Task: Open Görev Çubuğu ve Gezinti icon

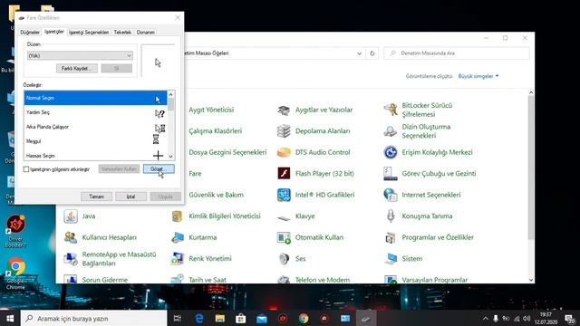Action: coord(391,173)
